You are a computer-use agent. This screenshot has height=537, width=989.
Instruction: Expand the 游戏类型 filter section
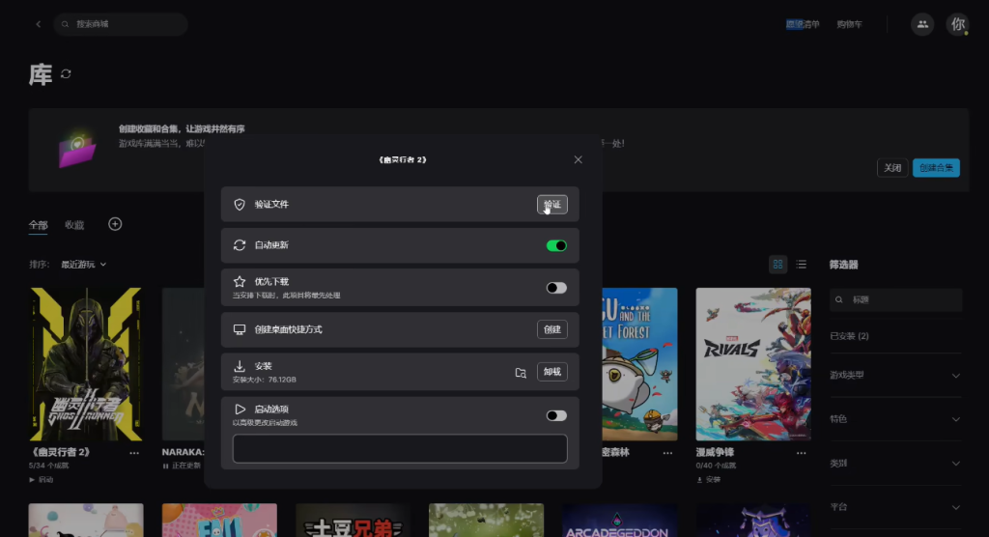click(x=955, y=375)
